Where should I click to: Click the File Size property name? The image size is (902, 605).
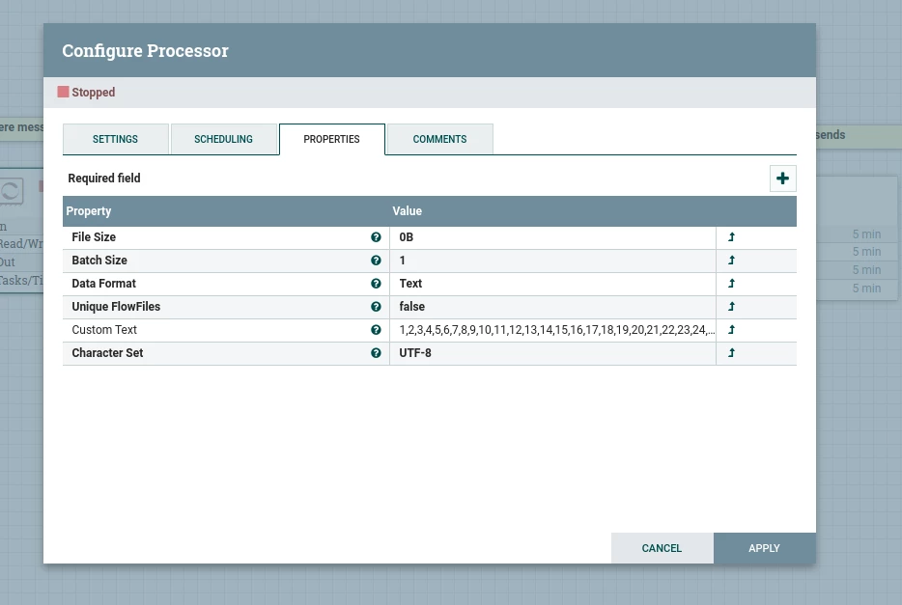click(x=94, y=237)
